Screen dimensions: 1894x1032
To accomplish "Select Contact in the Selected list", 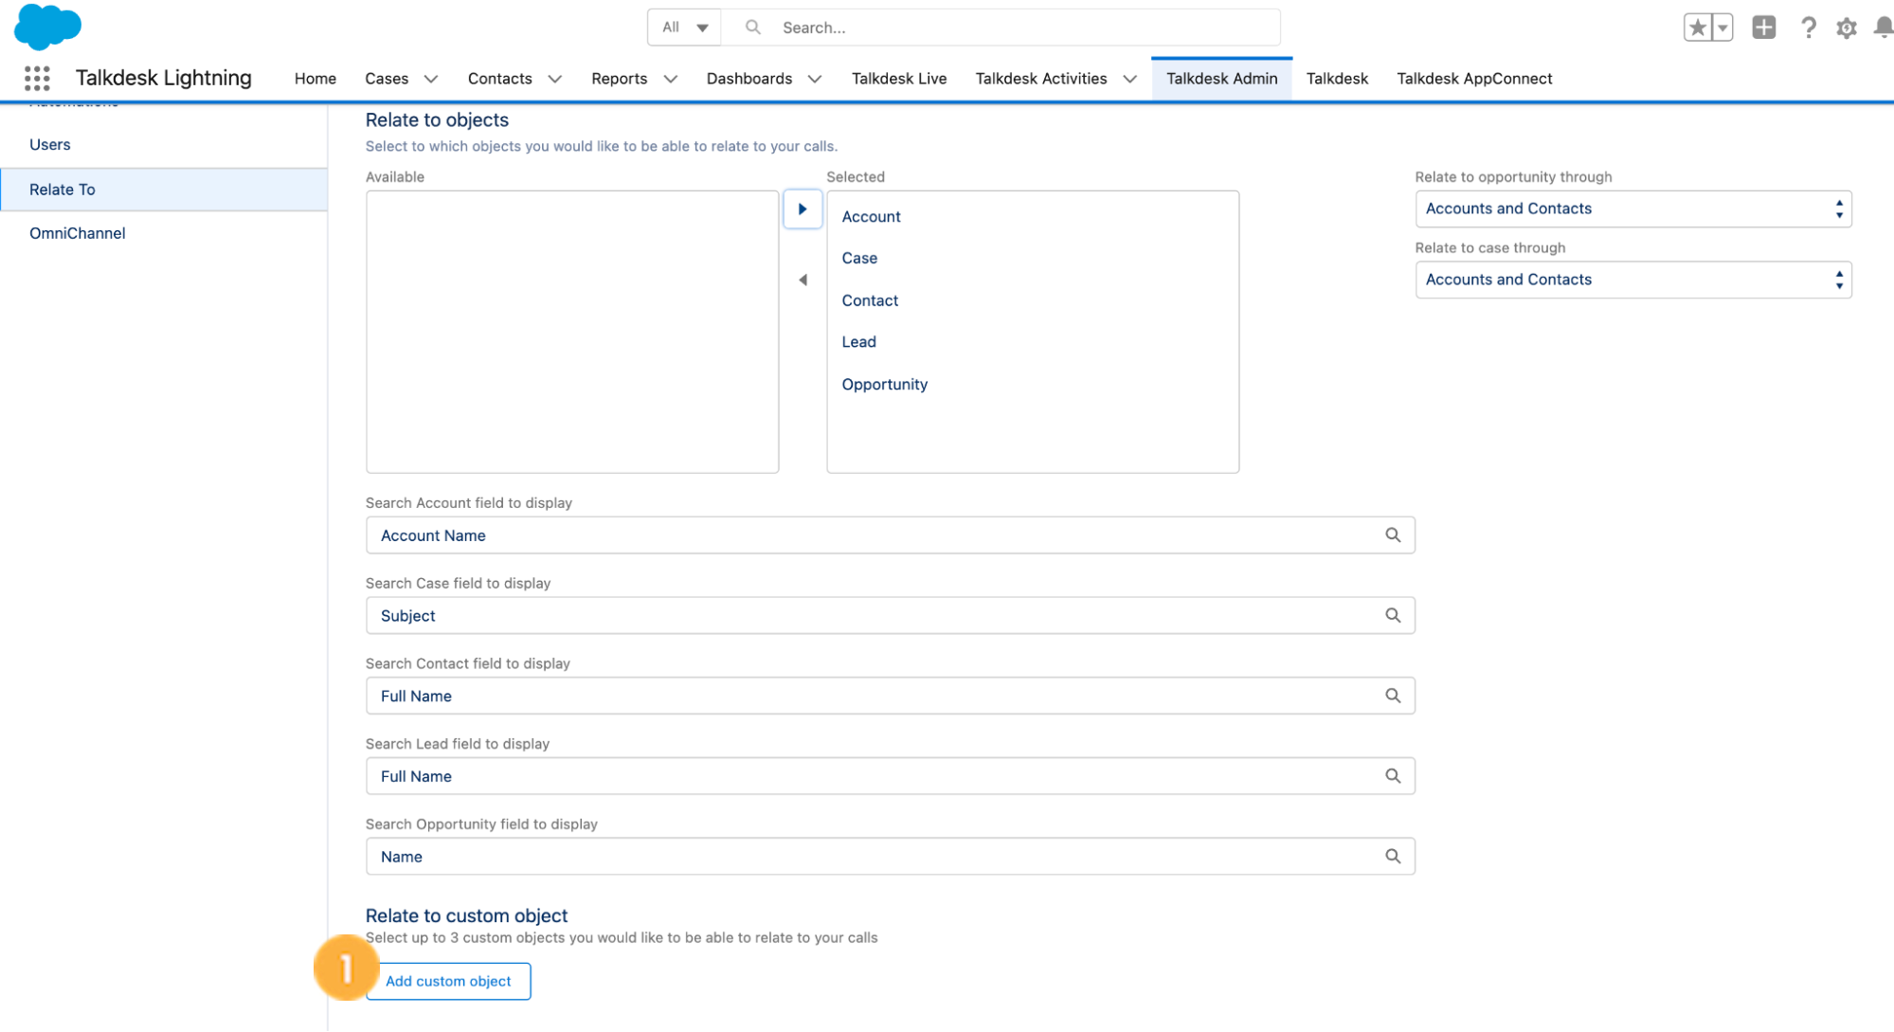I will [x=870, y=301].
